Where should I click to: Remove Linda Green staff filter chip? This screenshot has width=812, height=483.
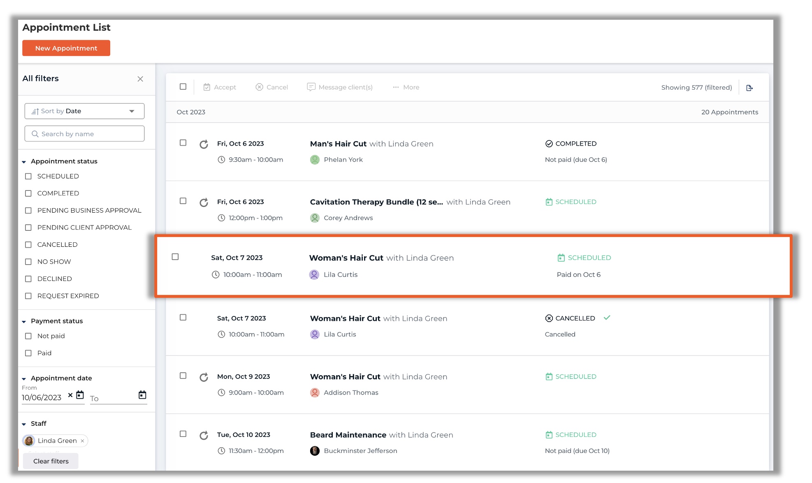pyautogui.click(x=82, y=441)
